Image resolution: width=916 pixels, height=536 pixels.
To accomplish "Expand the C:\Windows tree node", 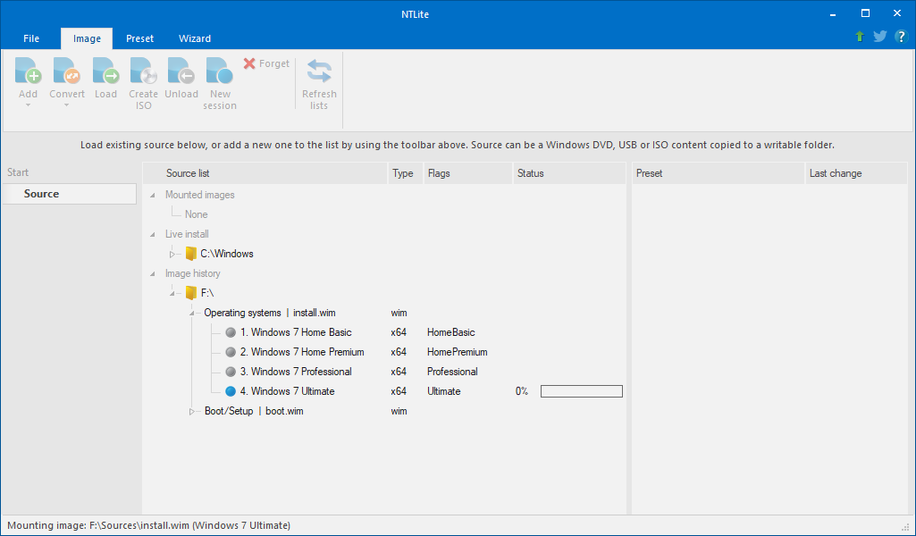I will point(172,255).
